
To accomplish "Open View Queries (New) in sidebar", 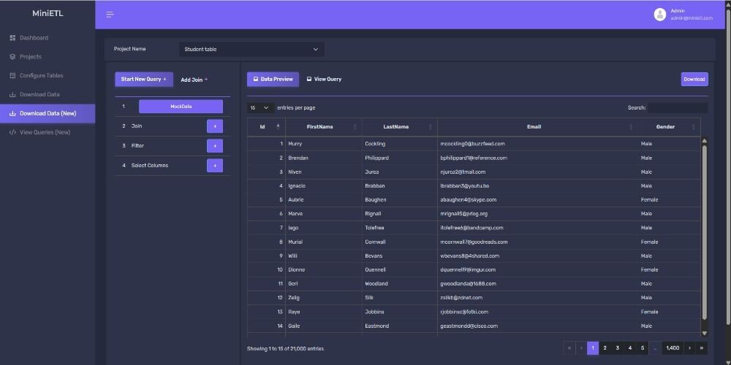I will (45, 132).
